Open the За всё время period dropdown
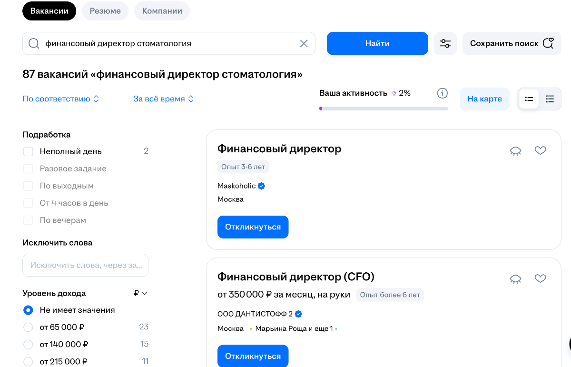571x367 pixels. (x=164, y=99)
